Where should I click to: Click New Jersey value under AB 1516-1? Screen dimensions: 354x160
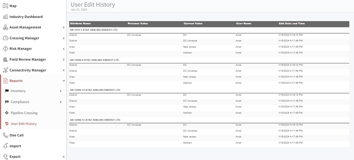[190, 47]
